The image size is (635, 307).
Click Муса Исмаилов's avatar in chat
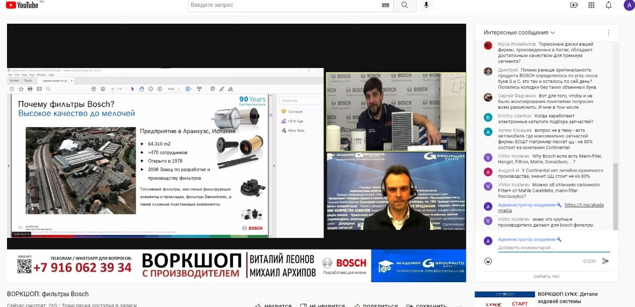click(488, 45)
